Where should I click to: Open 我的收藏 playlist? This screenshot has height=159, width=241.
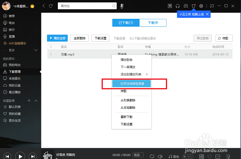pos(14,114)
